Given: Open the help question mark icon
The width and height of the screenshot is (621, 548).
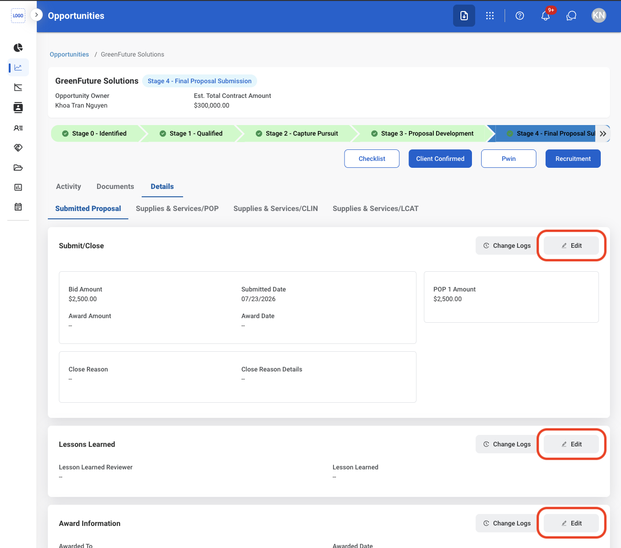Looking at the screenshot, I should coord(520,16).
